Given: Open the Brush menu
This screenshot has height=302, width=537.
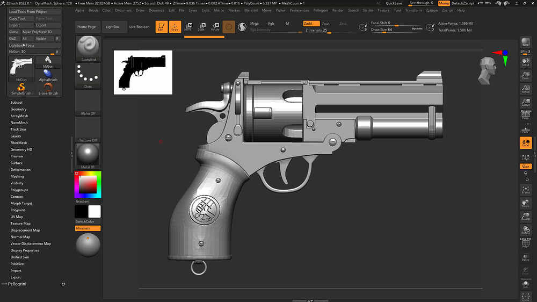Looking at the screenshot, I should (93, 10).
